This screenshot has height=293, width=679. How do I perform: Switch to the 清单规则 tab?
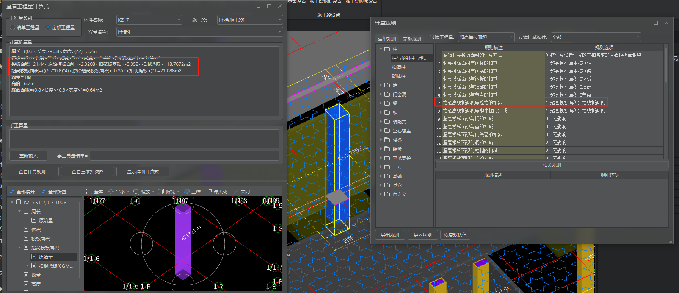point(387,39)
